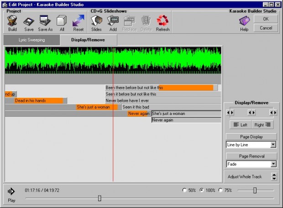The image size is (283, 208).
Task: Click orange 'She's just a woman' block
Action: click(x=97, y=107)
